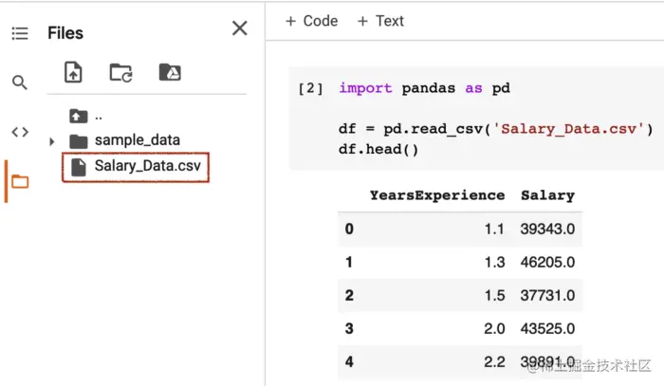Expand the sample_data folder arrow
The height and width of the screenshot is (386, 664).
click(51, 141)
